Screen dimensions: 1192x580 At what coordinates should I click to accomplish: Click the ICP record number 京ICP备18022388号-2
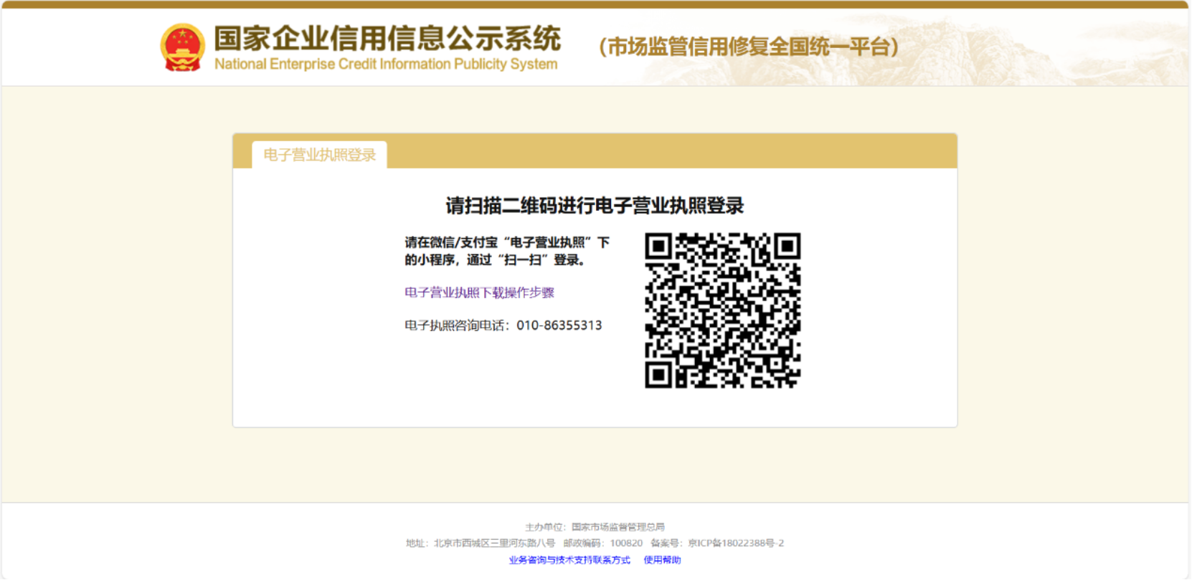click(x=736, y=543)
